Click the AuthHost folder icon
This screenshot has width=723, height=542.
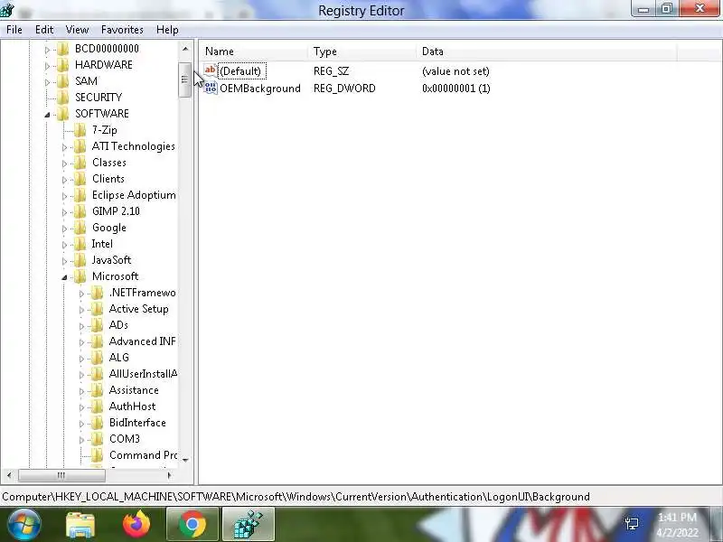(97, 406)
